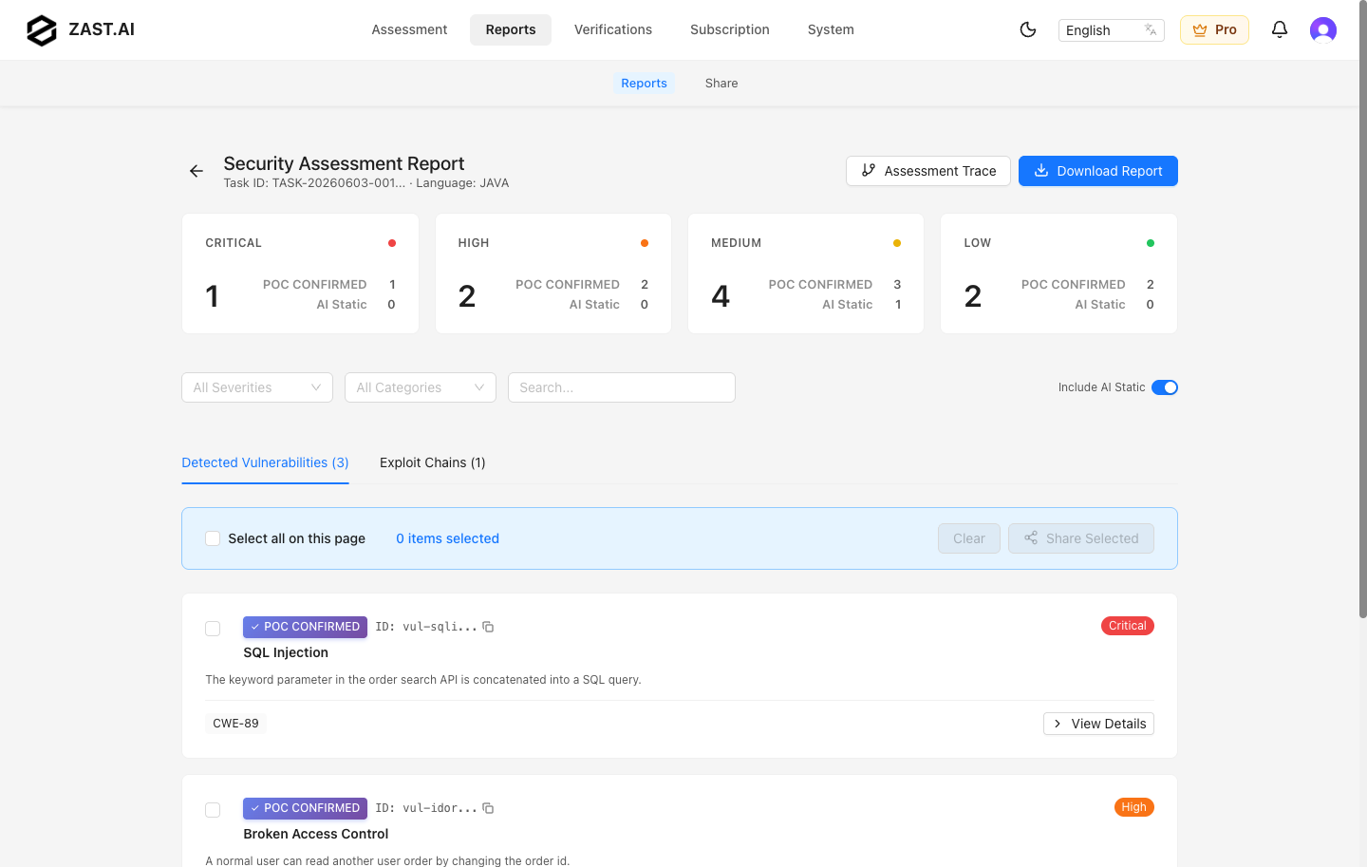
Task: Click the orange High severity badge
Action: (1134, 807)
